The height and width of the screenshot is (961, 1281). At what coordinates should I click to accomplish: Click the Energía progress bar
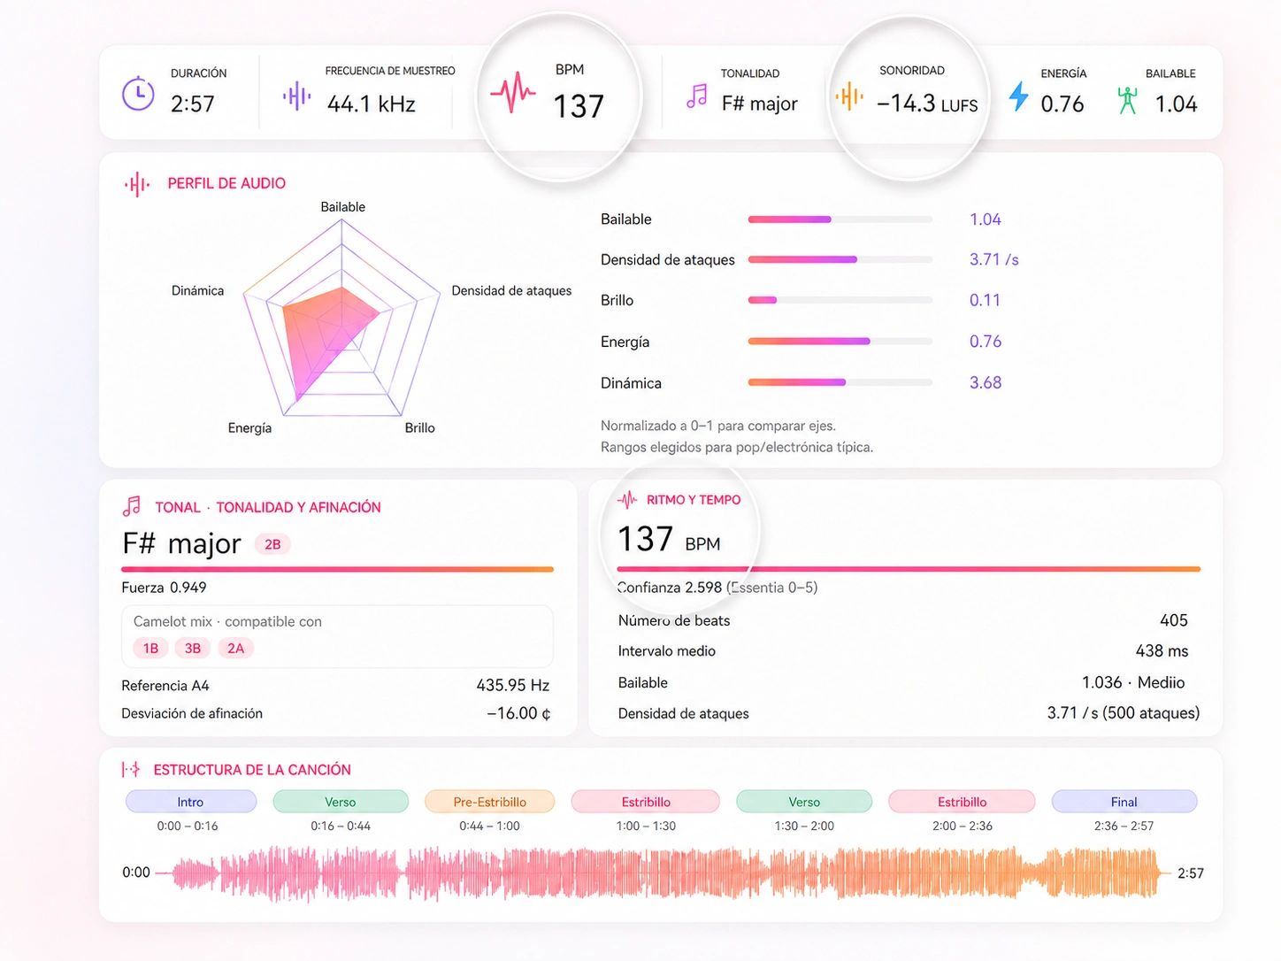(840, 342)
